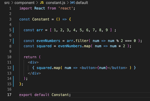This screenshot has width=150, height=101.
Task: Click line number 3 in the gutter
Action: pyautogui.click(x=10, y=19)
